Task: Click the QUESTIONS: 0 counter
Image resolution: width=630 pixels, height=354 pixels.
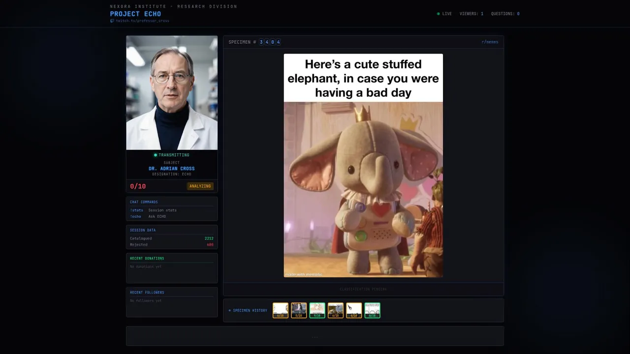Action: [505, 14]
